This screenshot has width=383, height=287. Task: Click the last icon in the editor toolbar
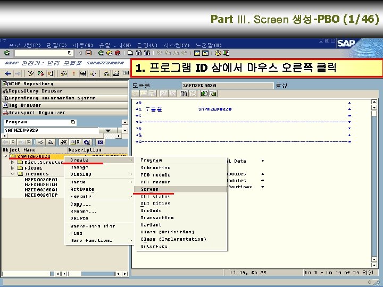click(213, 94)
